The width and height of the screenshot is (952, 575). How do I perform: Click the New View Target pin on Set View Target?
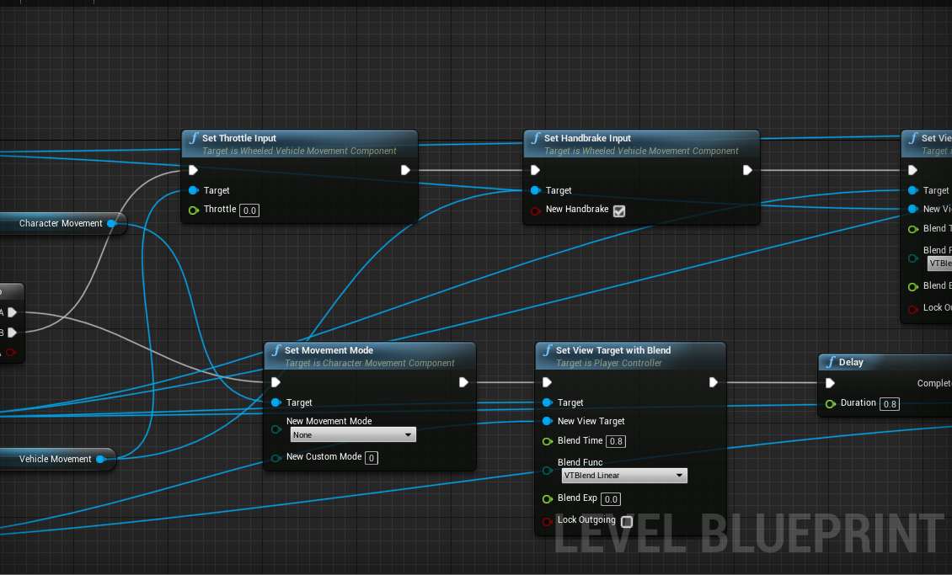pyautogui.click(x=548, y=421)
